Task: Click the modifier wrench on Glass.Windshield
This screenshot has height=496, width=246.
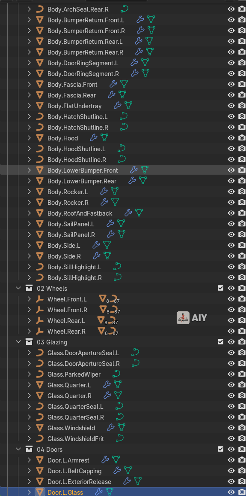Action: click(x=110, y=428)
